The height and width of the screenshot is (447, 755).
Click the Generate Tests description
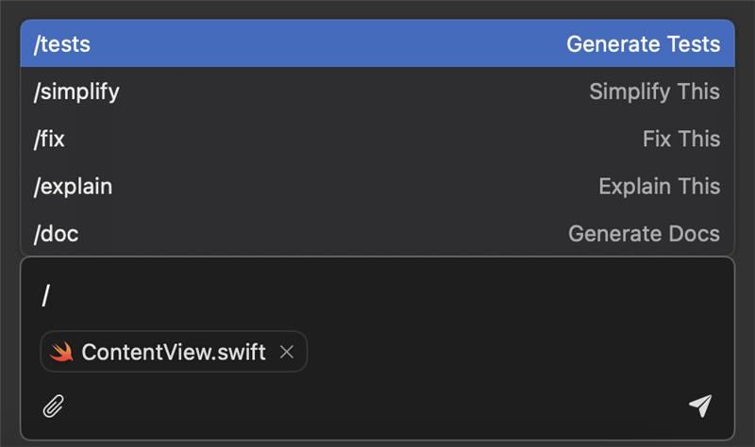pyautogui.click(x=643, y=43)
